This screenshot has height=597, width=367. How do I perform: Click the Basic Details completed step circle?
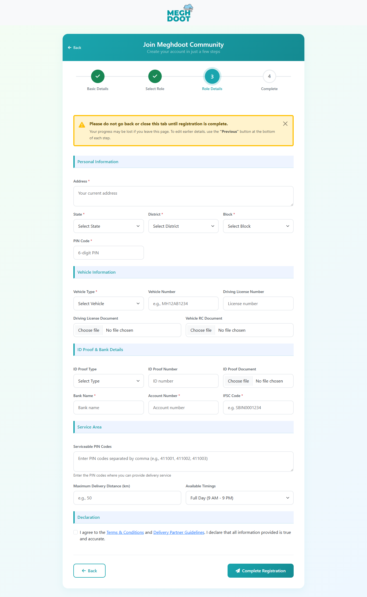tap(98, 76)
